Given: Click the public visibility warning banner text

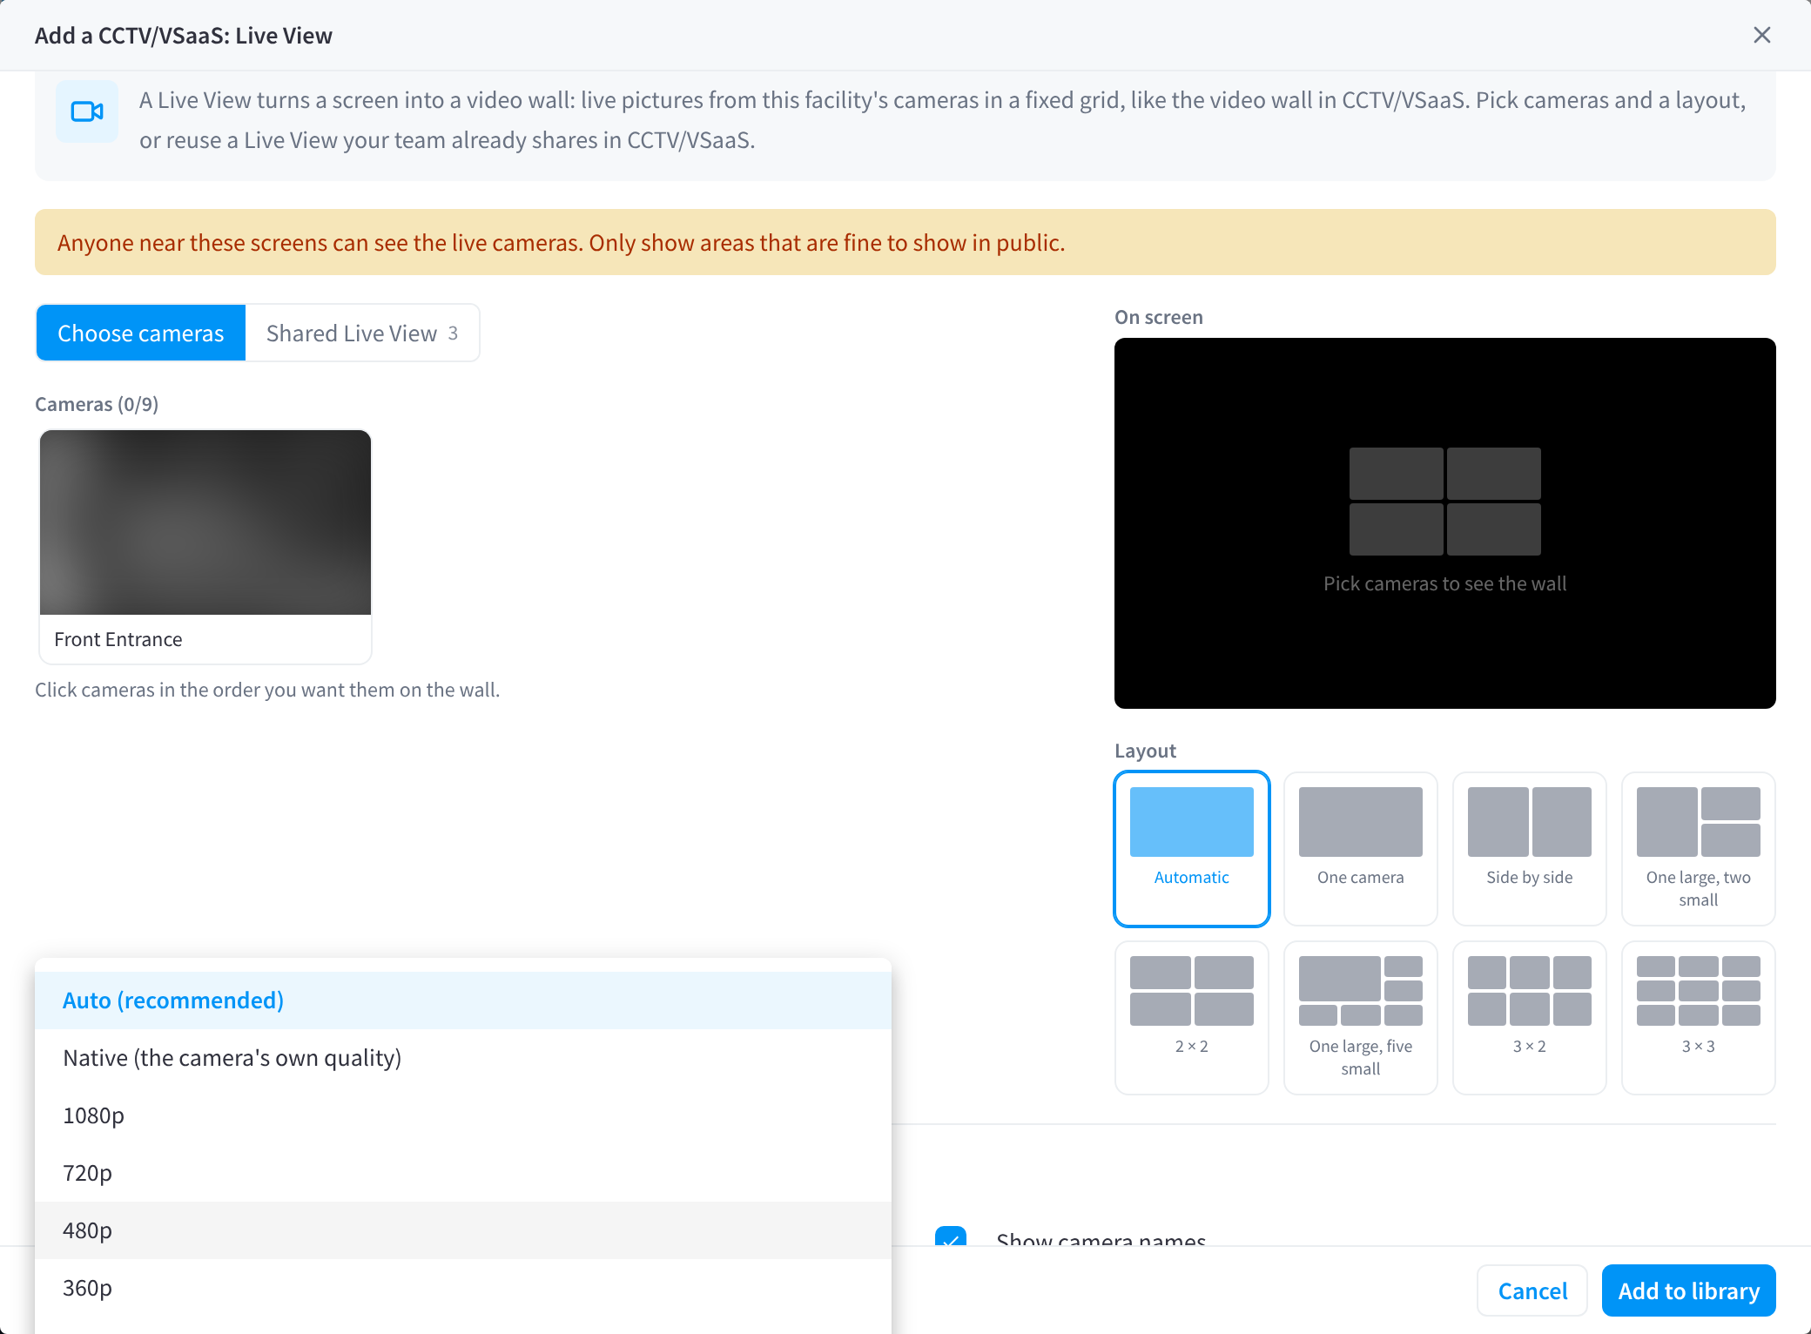Looking at the screenshot, I should point(562,242).
